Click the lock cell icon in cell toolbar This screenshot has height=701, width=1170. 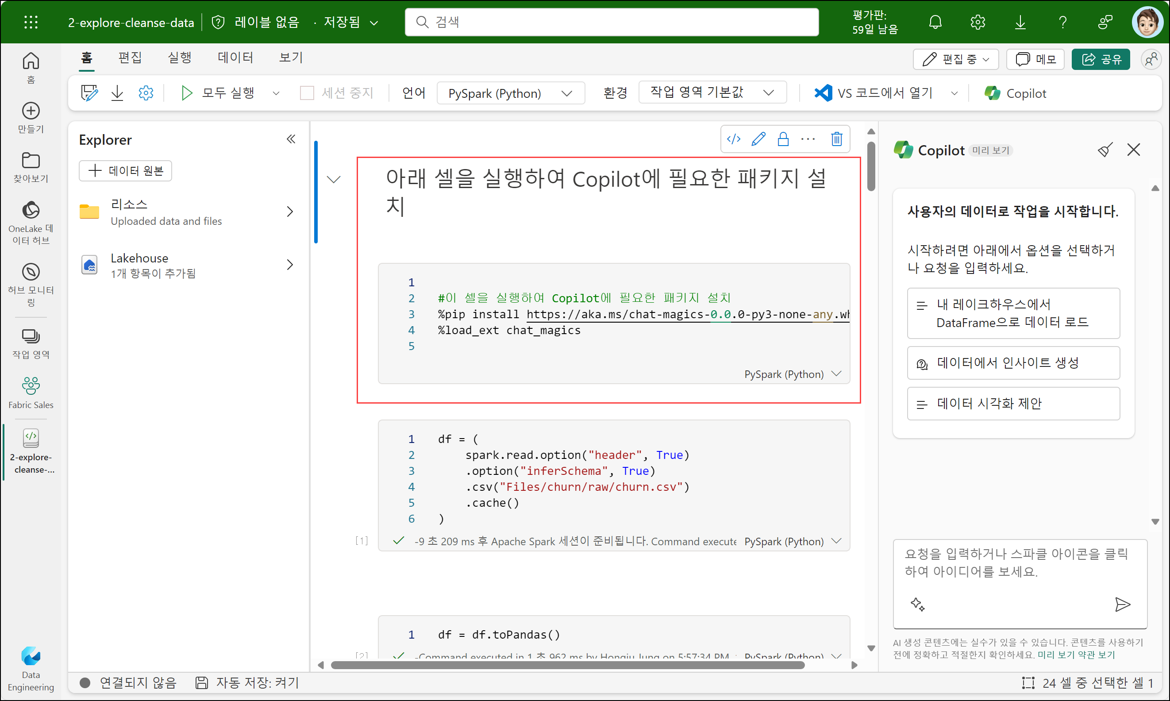coord(783,139)
